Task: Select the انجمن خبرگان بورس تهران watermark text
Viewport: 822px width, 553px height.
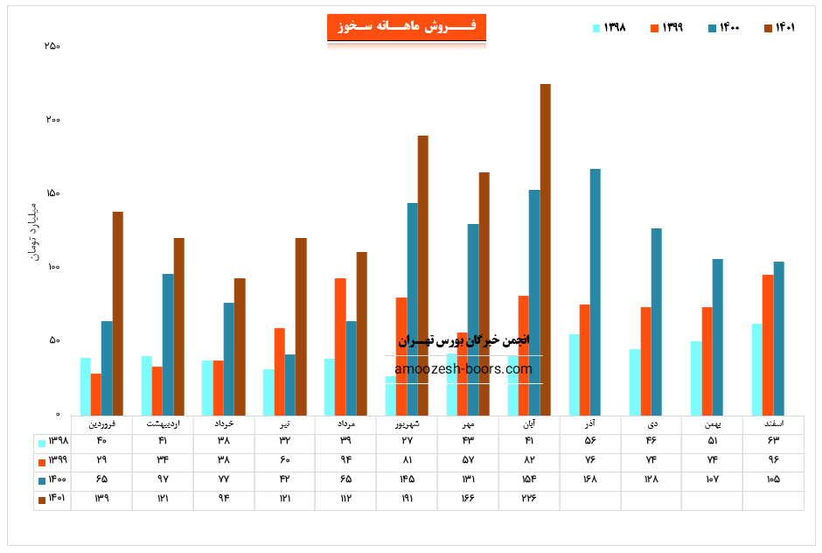Action: 463,340
